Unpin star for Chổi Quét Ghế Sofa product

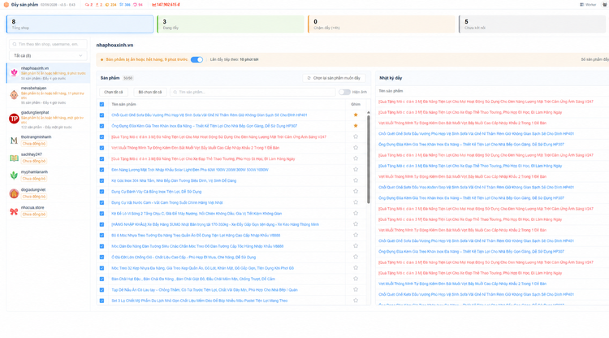tap(356, 115)
